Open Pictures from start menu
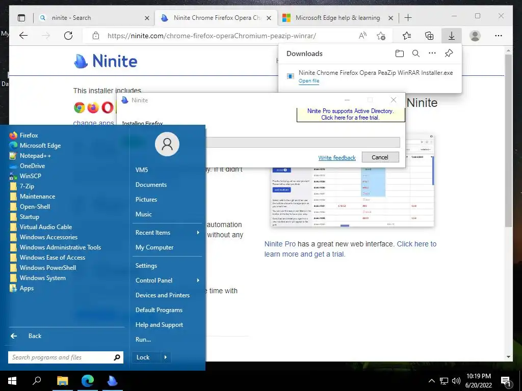This screenshot has height=391, width=522. click(146, 200)
